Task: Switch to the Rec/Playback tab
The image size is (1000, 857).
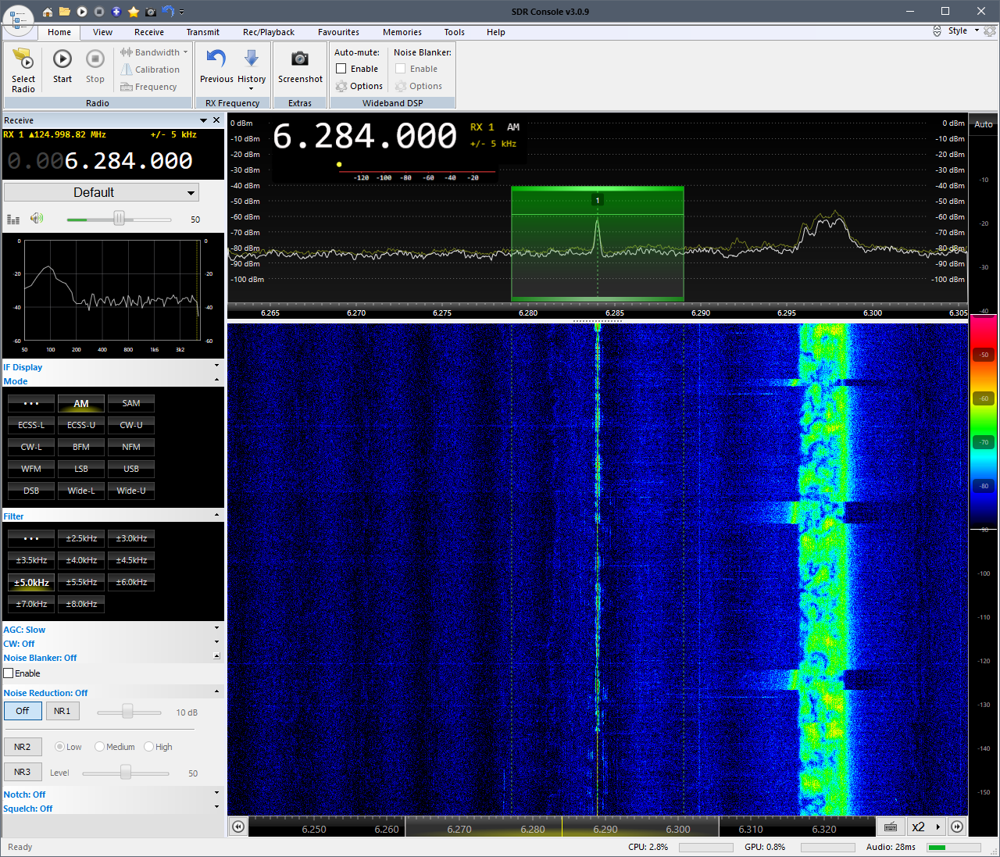Action: 269,32
